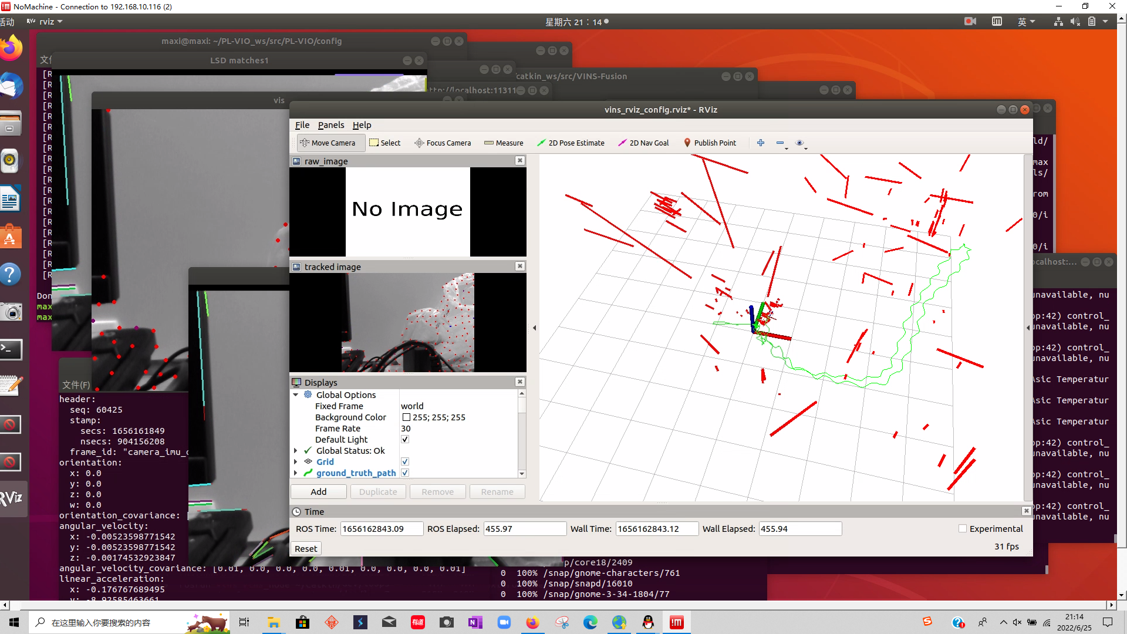Click the Ubuntu volume icon in top bar
The width and height of the screenshot is (1127, 634).
point(1075,22)
